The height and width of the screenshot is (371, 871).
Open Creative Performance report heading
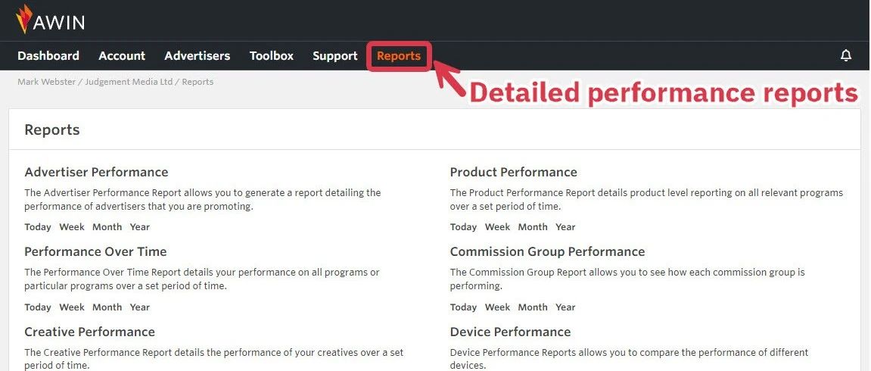89,332
